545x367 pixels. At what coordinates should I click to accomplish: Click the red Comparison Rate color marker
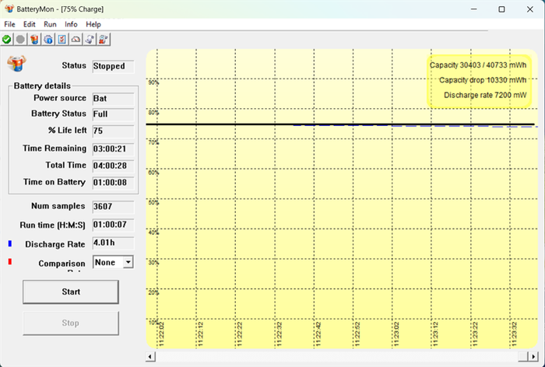10,263
